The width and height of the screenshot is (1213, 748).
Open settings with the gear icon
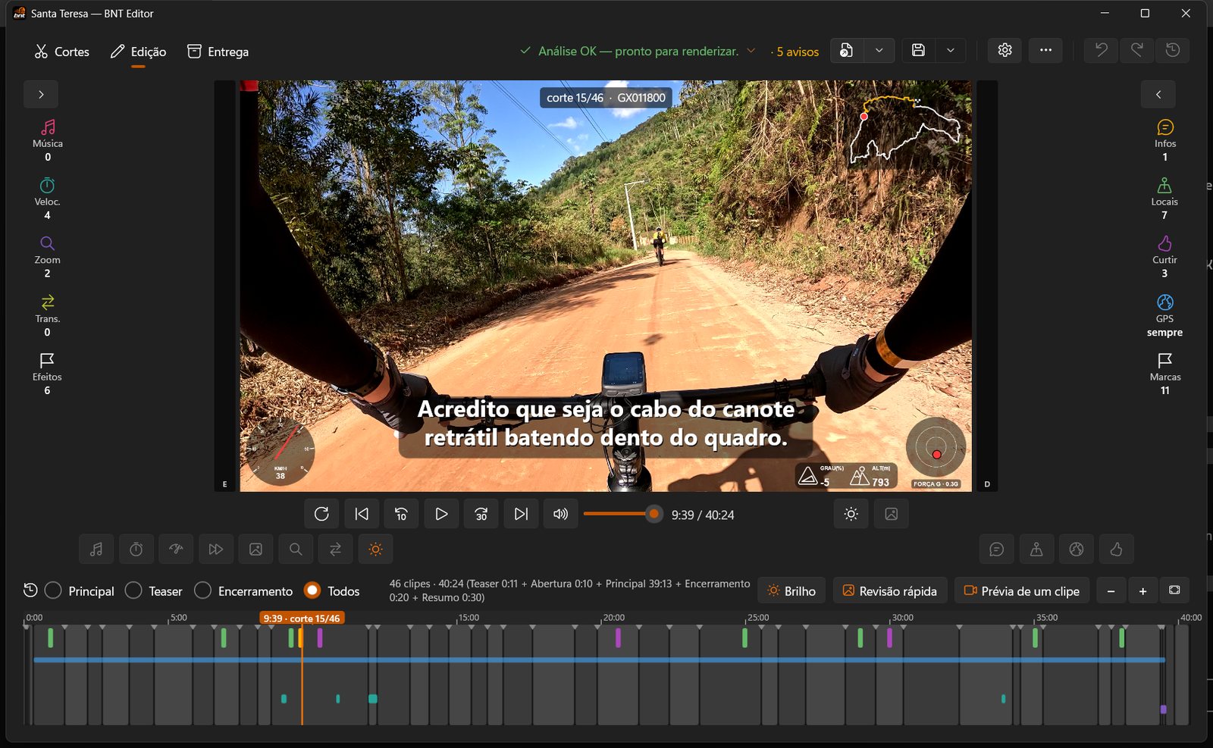pos(1005,51)
